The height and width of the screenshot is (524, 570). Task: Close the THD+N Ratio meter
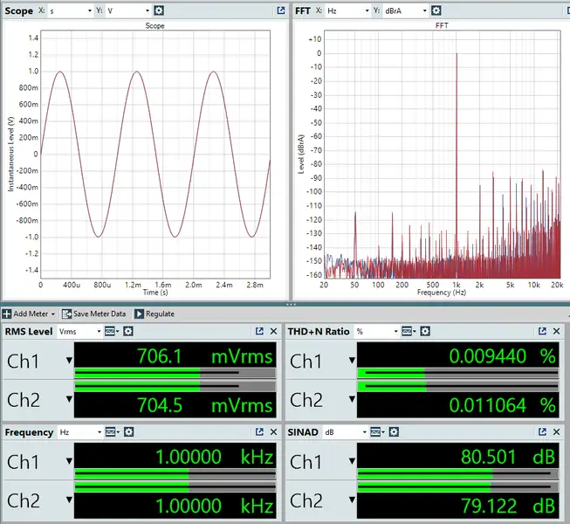coord(557,332)
